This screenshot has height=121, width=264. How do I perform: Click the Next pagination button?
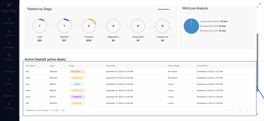click(249, 110)
